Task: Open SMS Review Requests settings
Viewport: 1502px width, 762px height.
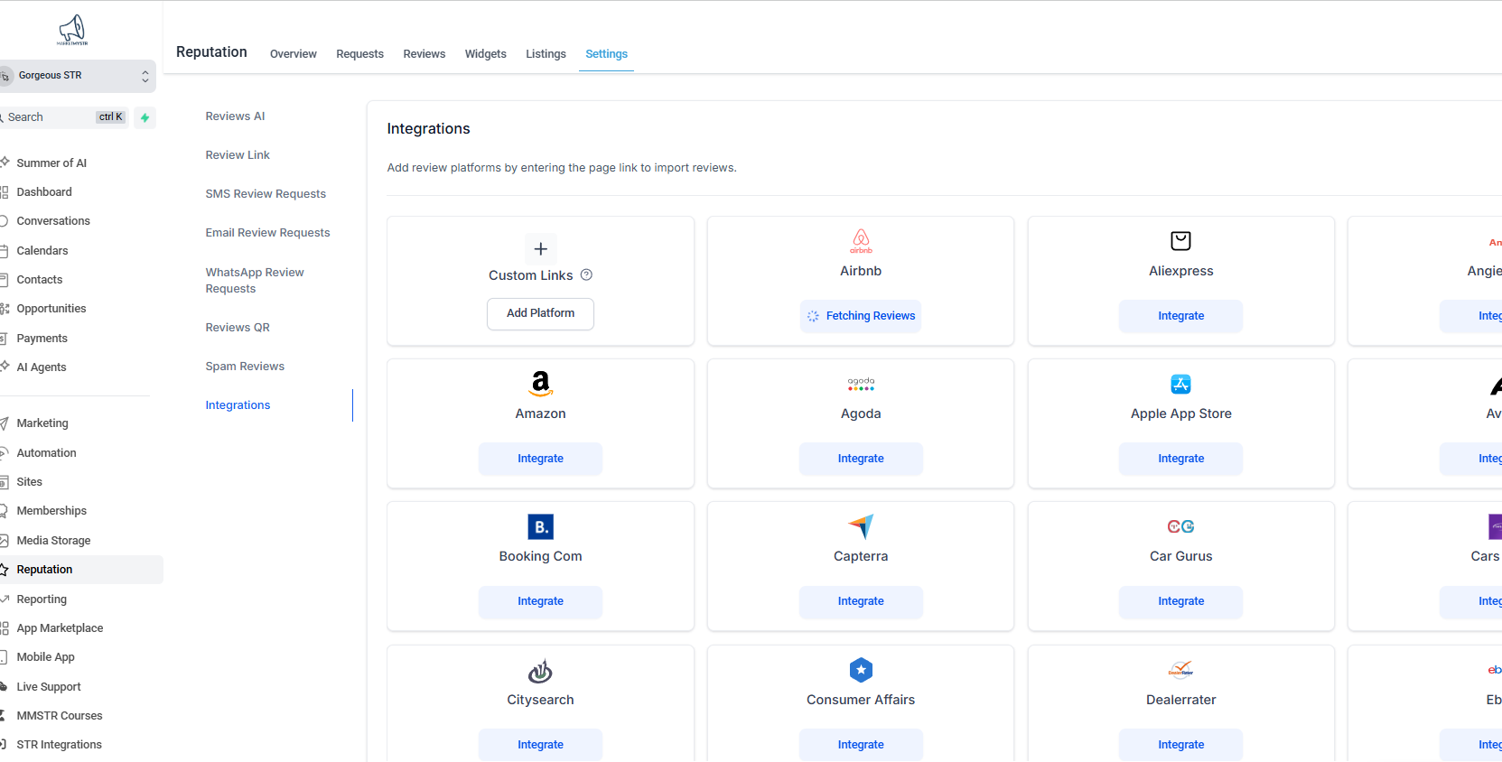Action: coord(266,194)
